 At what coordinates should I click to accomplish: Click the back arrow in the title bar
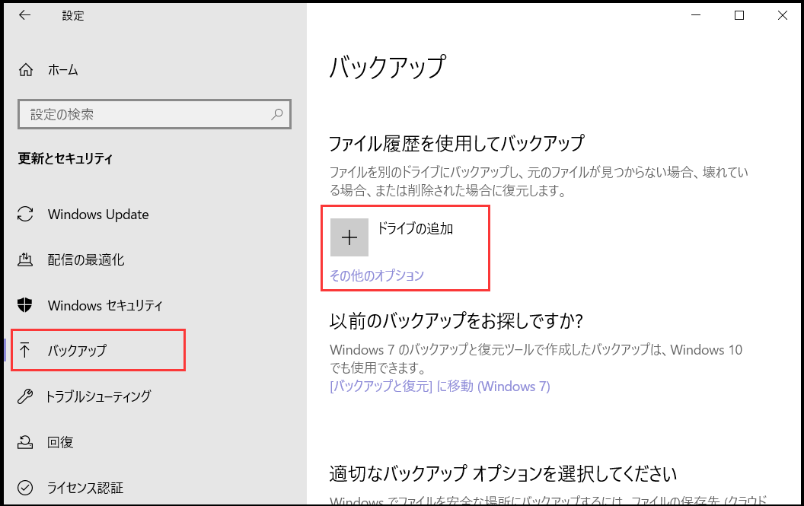(x=24, y=15)
